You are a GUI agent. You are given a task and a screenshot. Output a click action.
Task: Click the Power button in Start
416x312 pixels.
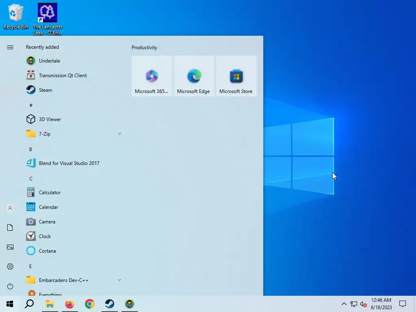click(10, 286)
